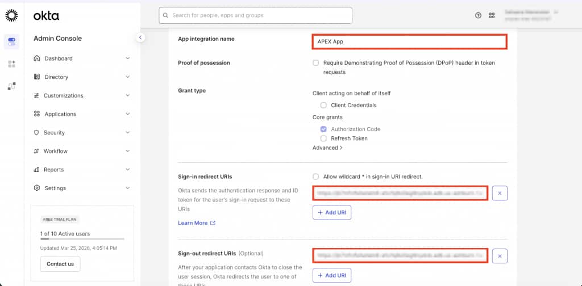Expand the Settings menu chevron
Screen dimensions: 582x286
(x=128, y=188)
